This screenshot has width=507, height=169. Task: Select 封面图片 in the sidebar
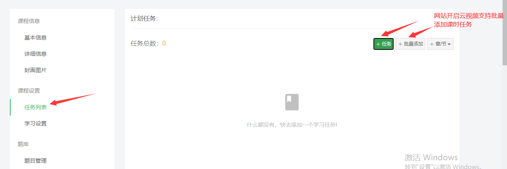(x=35, y=70)
